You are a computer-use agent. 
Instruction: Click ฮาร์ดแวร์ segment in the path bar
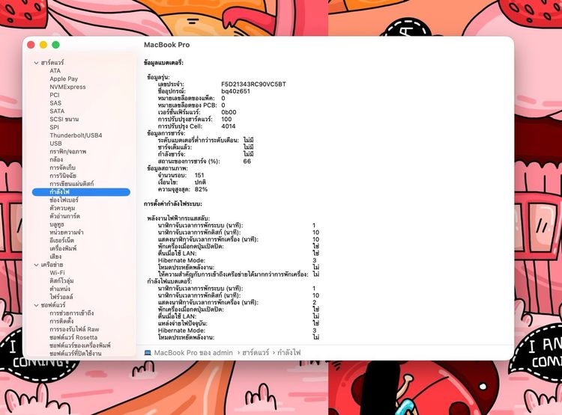[x=256, y=353]
